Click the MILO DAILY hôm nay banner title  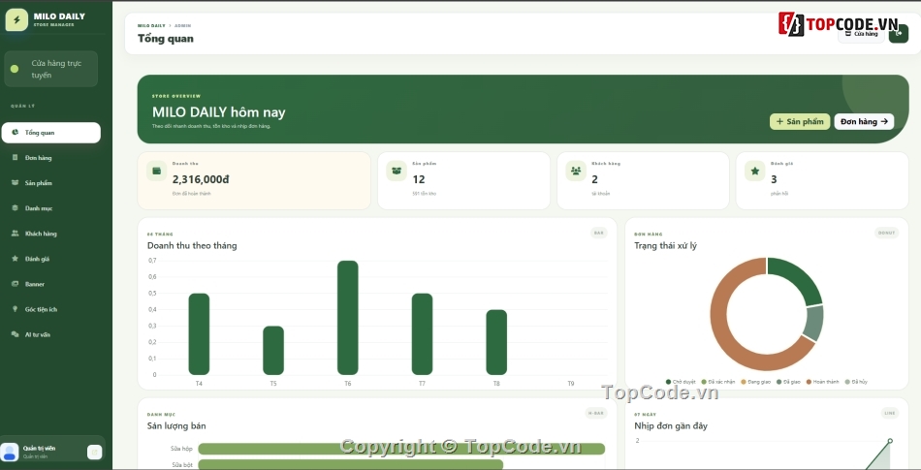click(218, 112)
